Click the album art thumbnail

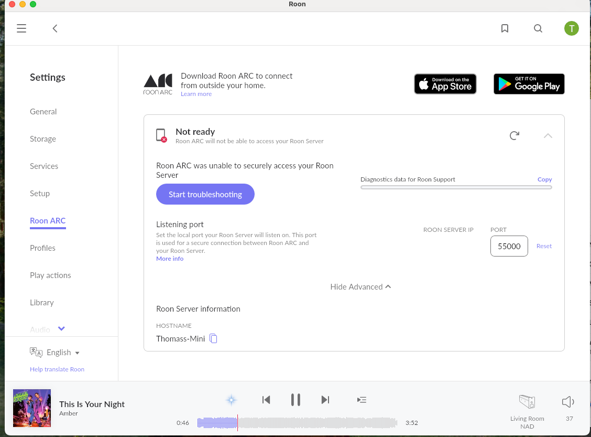click(32, 408)
